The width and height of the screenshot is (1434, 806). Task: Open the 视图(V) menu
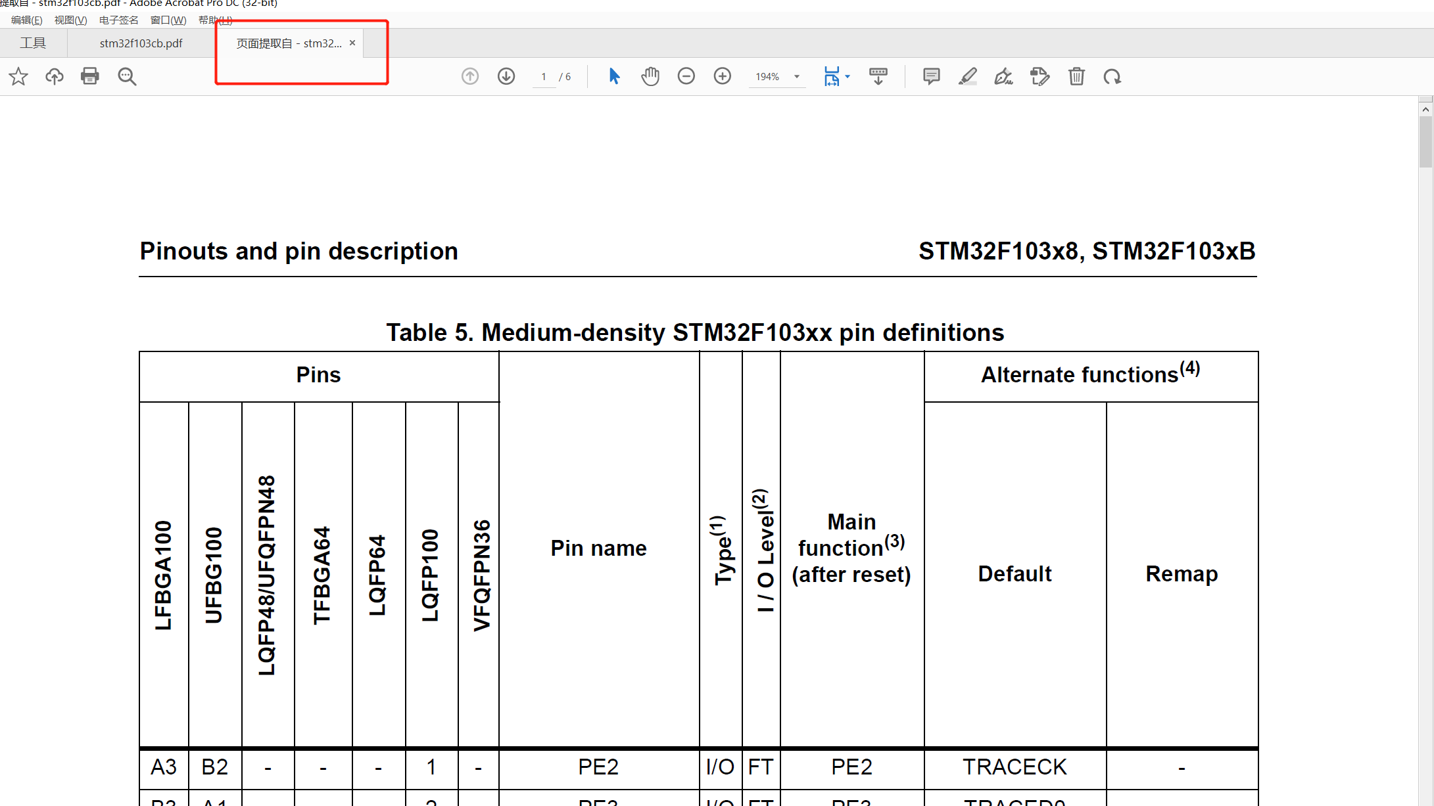71,20
